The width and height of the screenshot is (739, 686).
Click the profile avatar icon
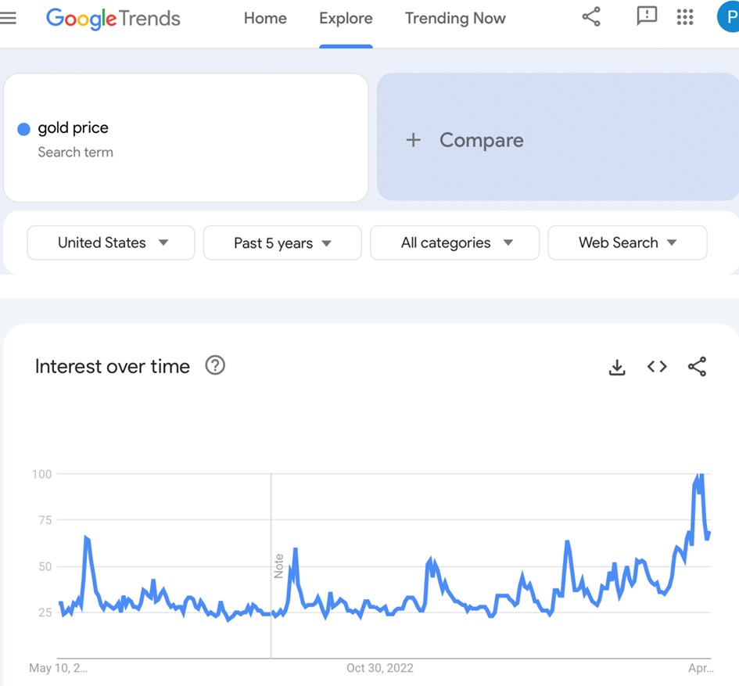pos(729,17)
